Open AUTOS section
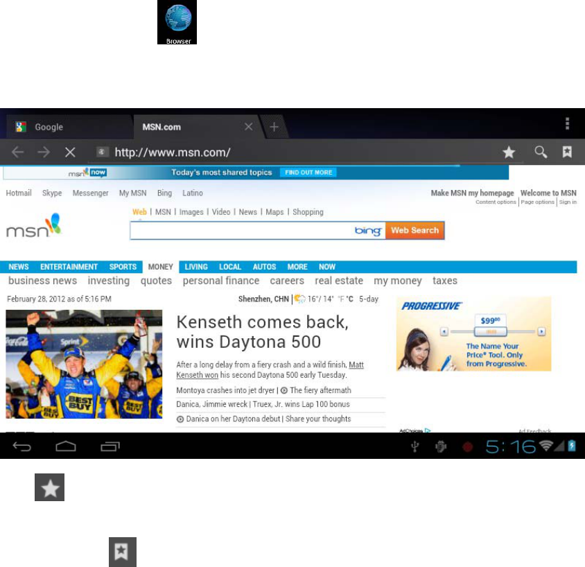The width and height of the screenshot is (585, 567). point(264,267)
